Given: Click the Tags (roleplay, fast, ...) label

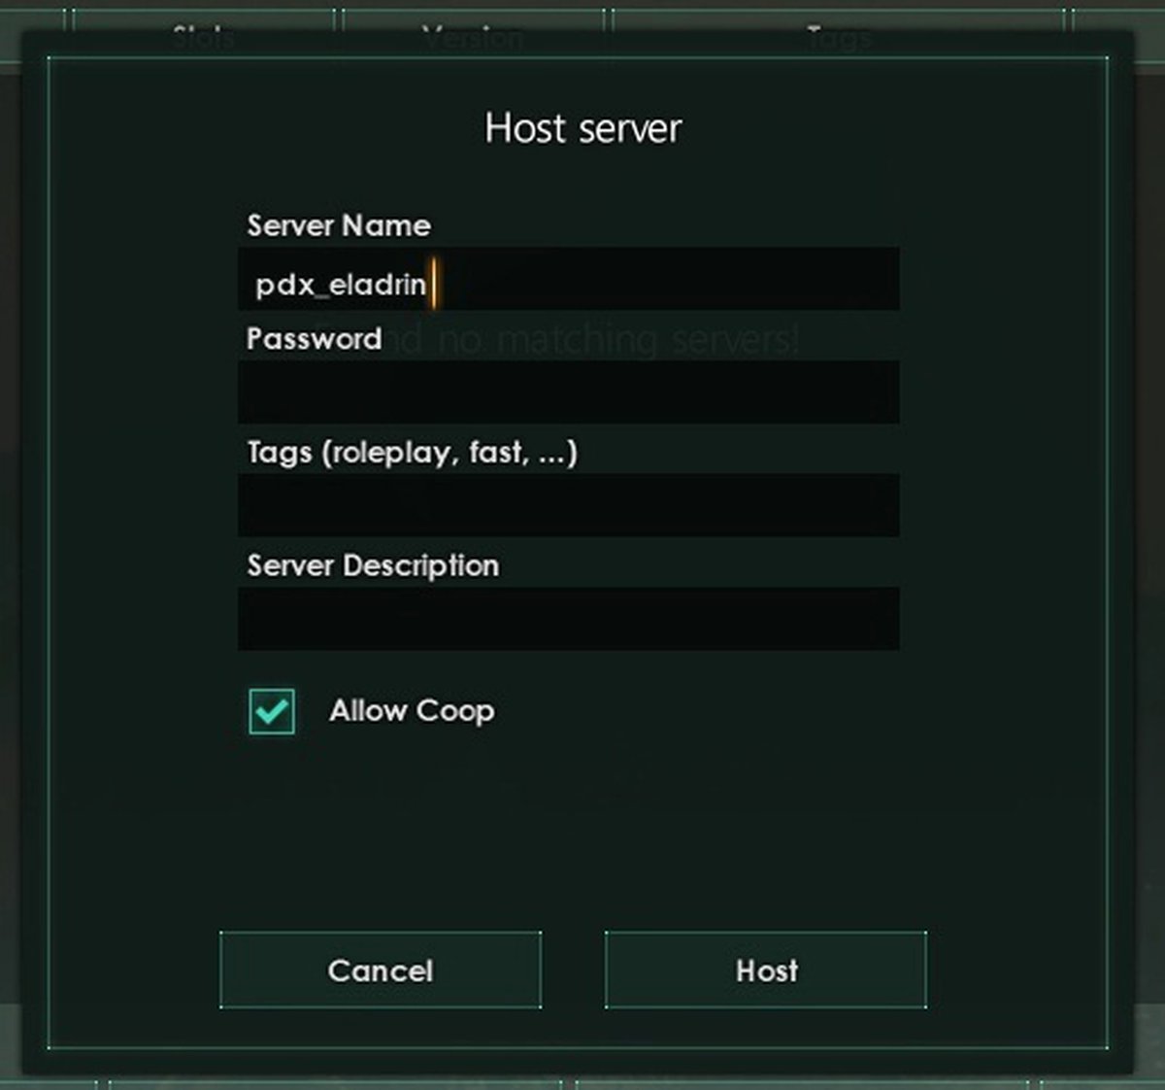Looking at the screenshot, I should click(x=413, y=452).
